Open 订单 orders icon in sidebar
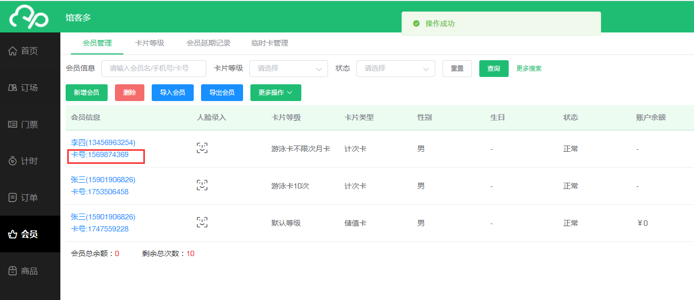 pos(13,198)
